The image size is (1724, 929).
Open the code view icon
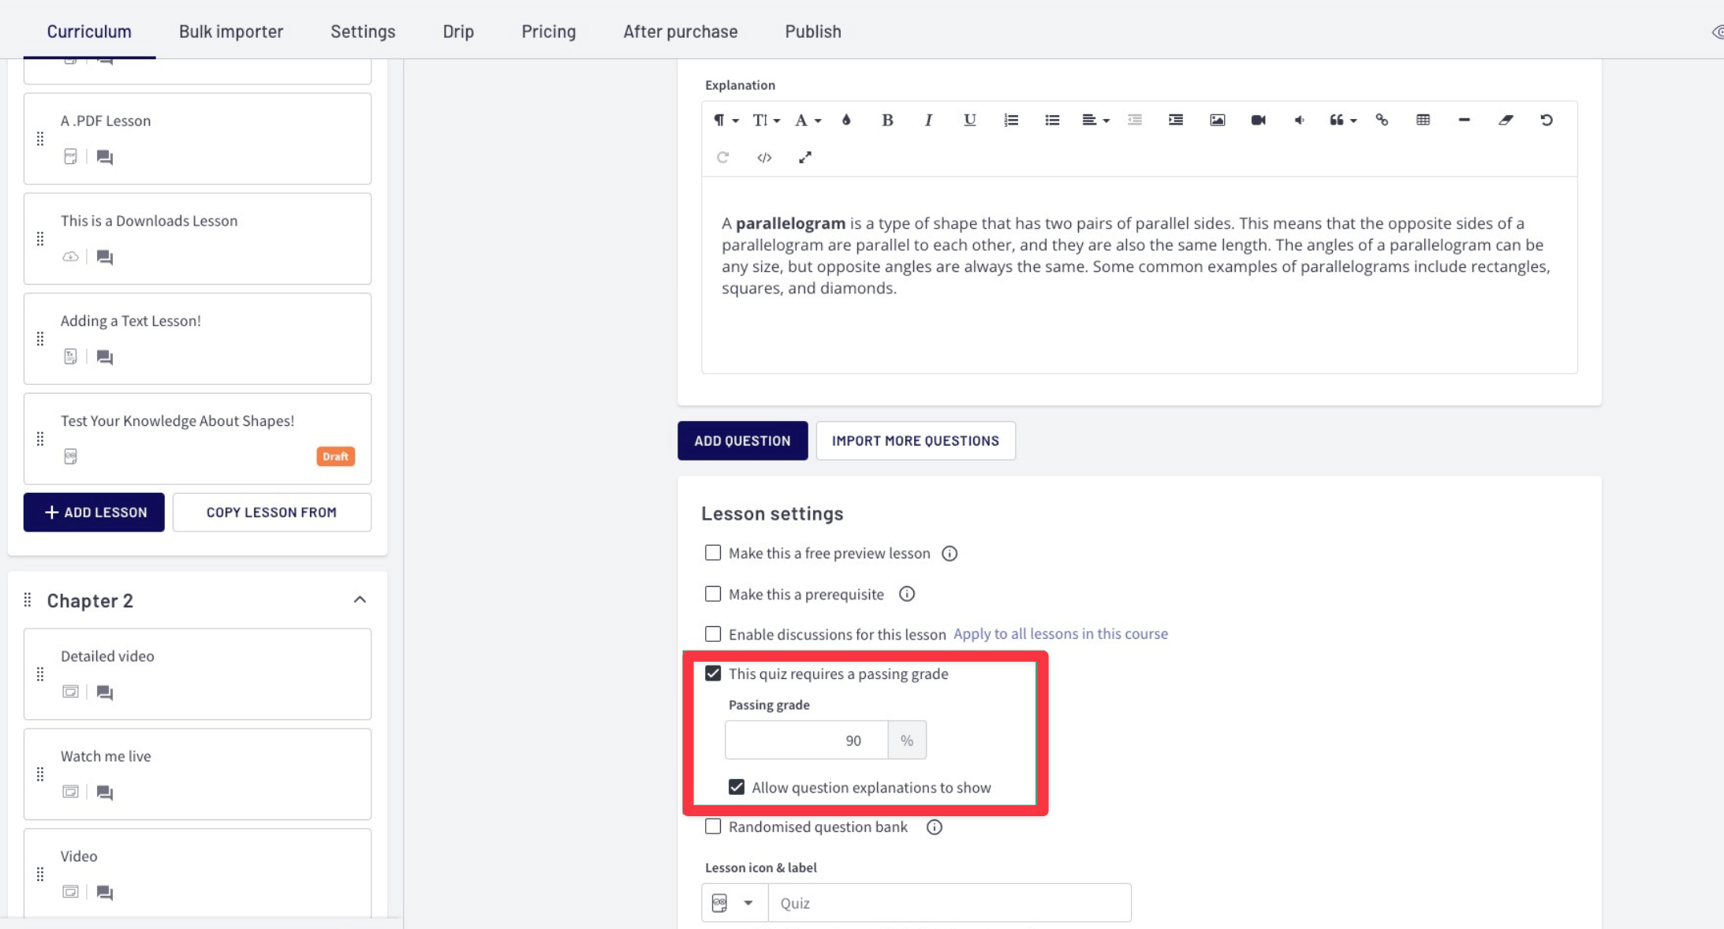pos(763,158)
